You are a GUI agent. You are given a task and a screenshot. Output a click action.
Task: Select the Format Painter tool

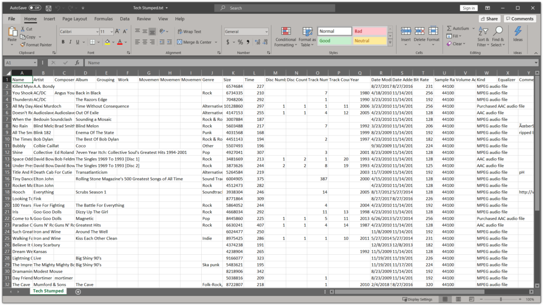point(36,45)
